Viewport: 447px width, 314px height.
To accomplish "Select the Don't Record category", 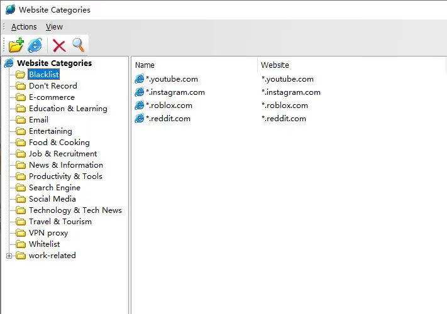I will [53, 86].
